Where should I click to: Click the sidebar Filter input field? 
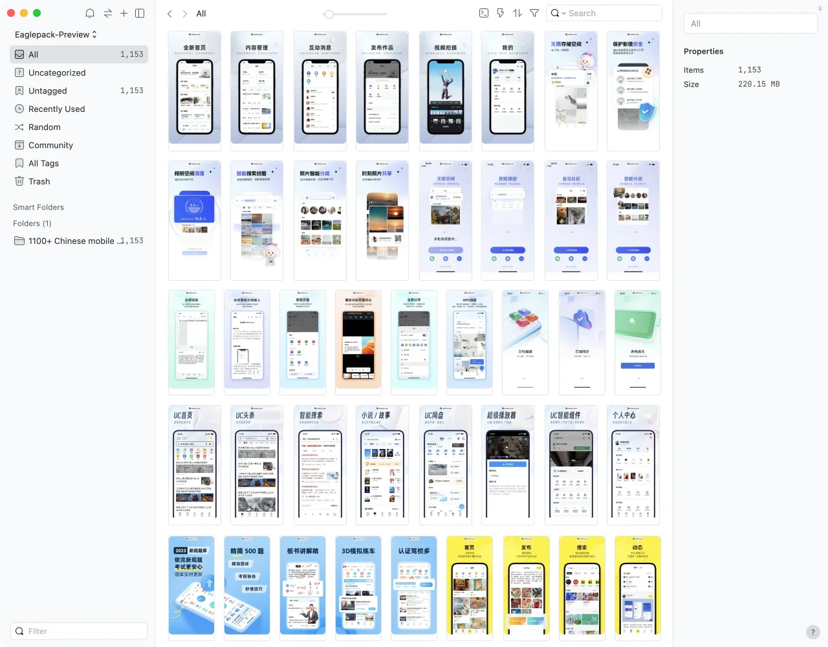(79, 631)
